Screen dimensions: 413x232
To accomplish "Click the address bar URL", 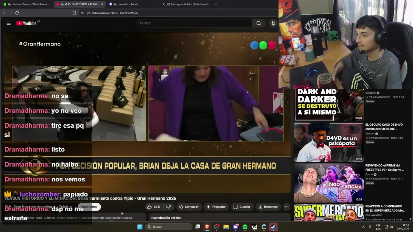I will coord(113,13).
